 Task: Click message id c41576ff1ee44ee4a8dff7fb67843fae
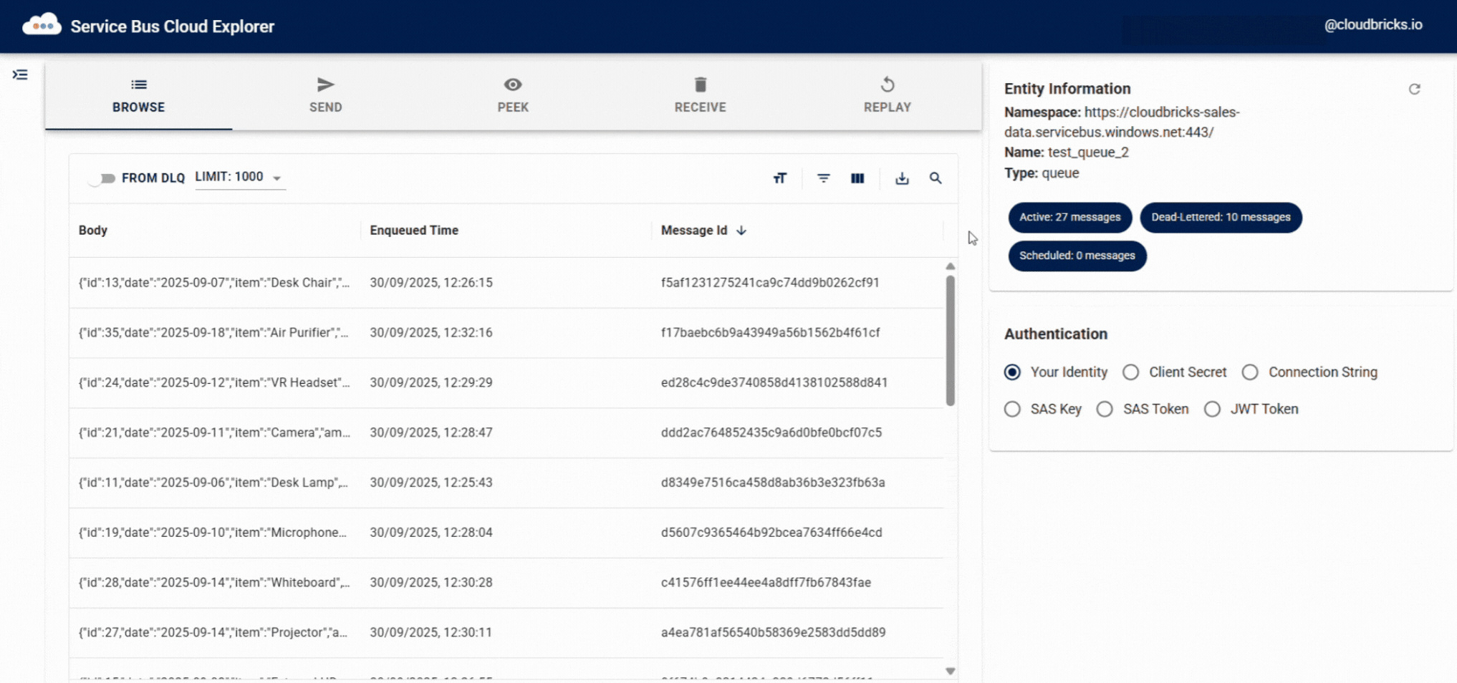[766, 583]
